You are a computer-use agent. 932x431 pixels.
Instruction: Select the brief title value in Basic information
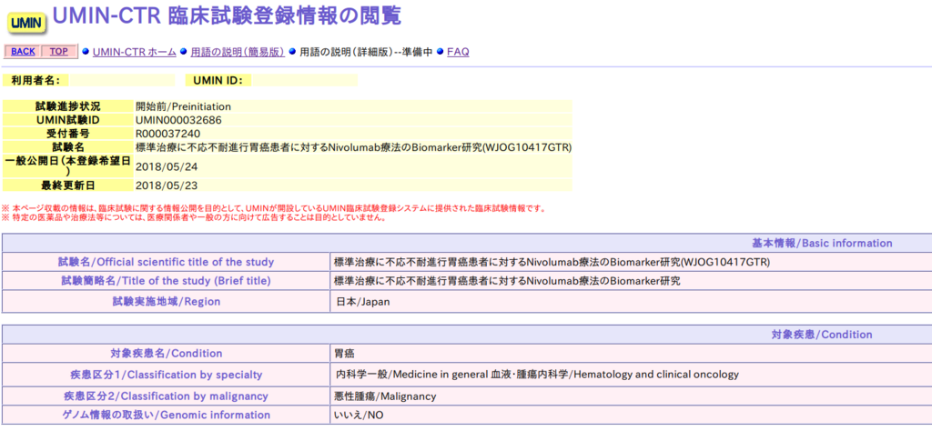point(507,281)
